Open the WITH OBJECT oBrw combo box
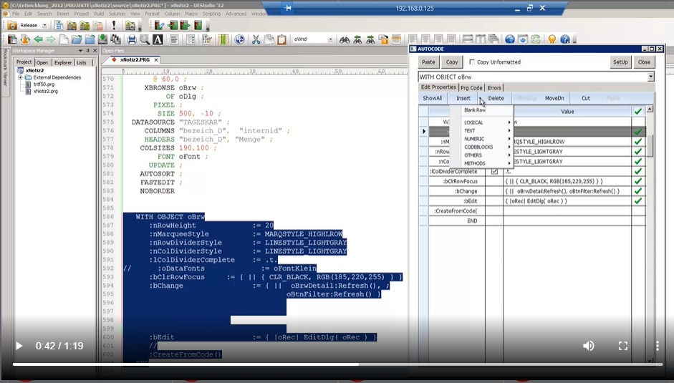Viewport: 674px width, 383px height. click(651, 77)
